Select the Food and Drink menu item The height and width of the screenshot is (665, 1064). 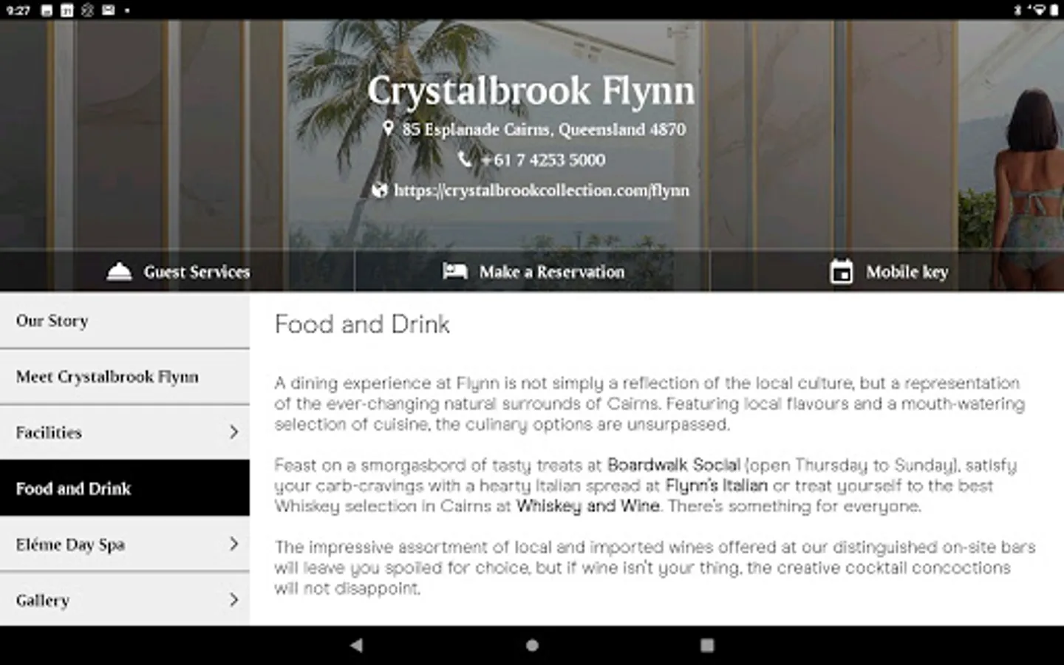[125, 488]
